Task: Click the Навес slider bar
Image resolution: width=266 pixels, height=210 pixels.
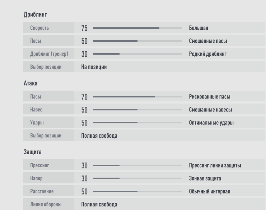Action: point(137,110)
